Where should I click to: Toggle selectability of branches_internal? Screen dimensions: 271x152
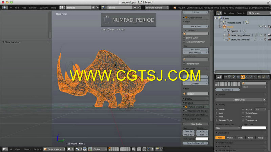tap(265, 40)
